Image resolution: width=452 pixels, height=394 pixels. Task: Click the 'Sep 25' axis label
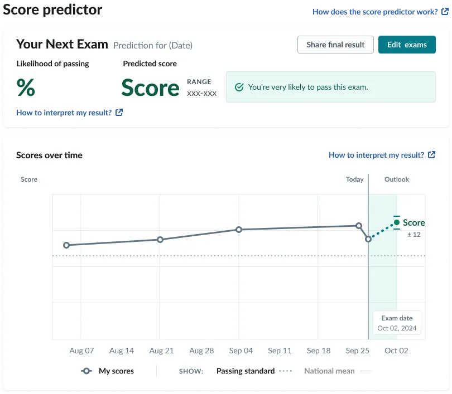click(358, 351)
